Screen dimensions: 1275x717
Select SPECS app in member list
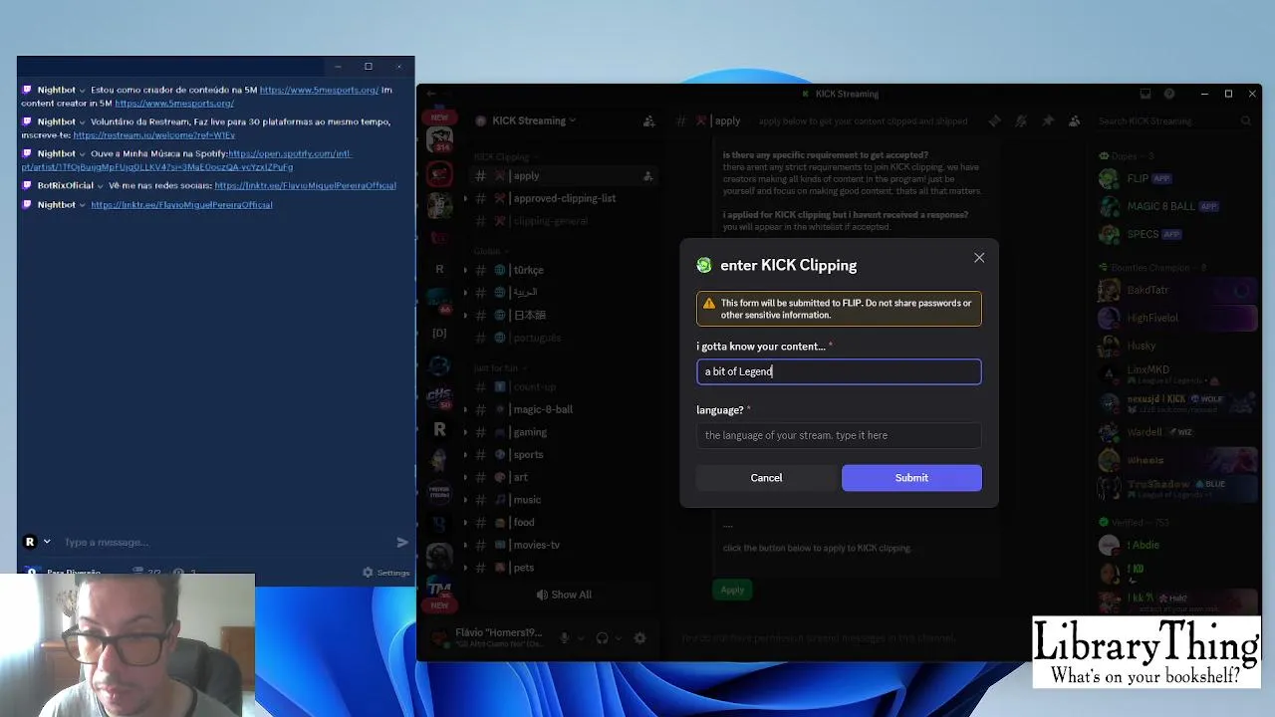(1175, 234)
